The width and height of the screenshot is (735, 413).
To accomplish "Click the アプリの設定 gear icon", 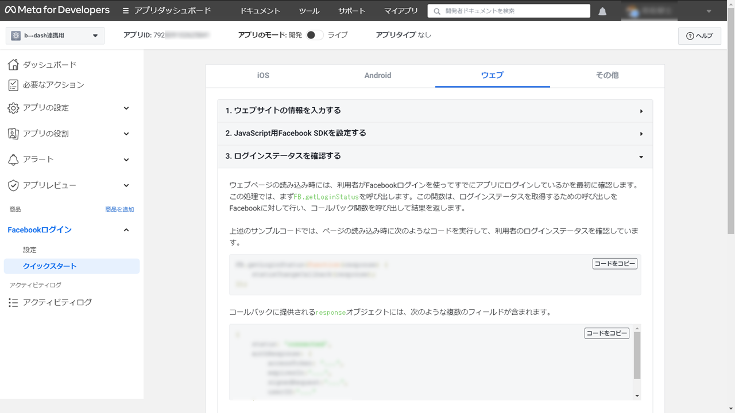I will tap(13, 108).
